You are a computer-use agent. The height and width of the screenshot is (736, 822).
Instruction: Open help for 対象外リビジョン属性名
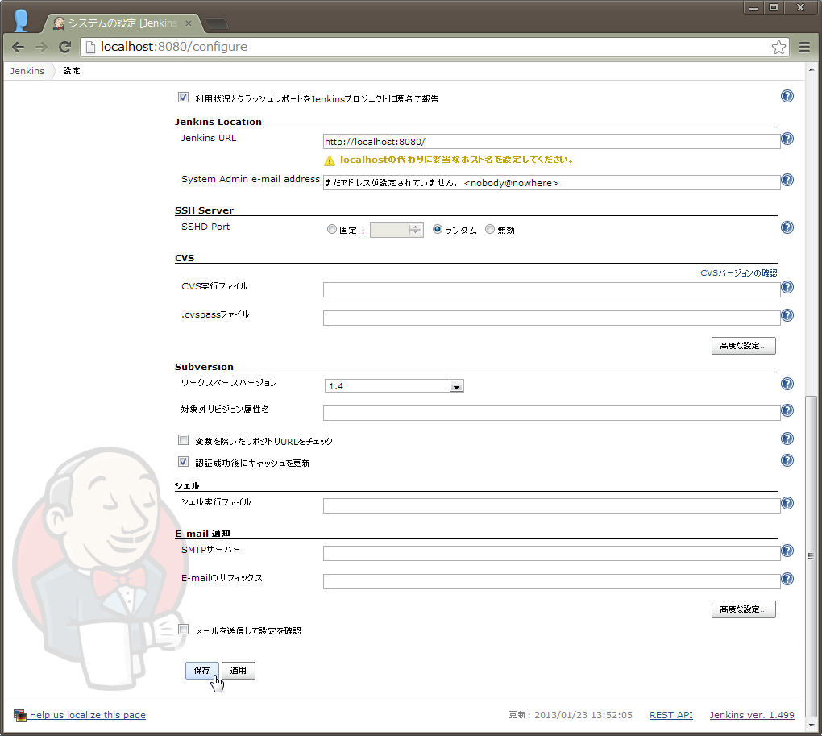[x=787, y=410]
